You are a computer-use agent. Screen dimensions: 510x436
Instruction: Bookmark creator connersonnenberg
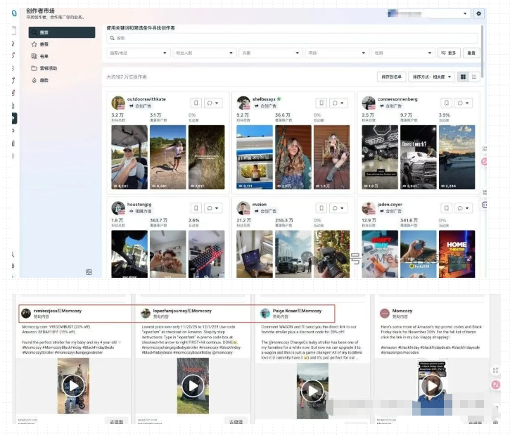pyautogui.click(x=446, y=103)
